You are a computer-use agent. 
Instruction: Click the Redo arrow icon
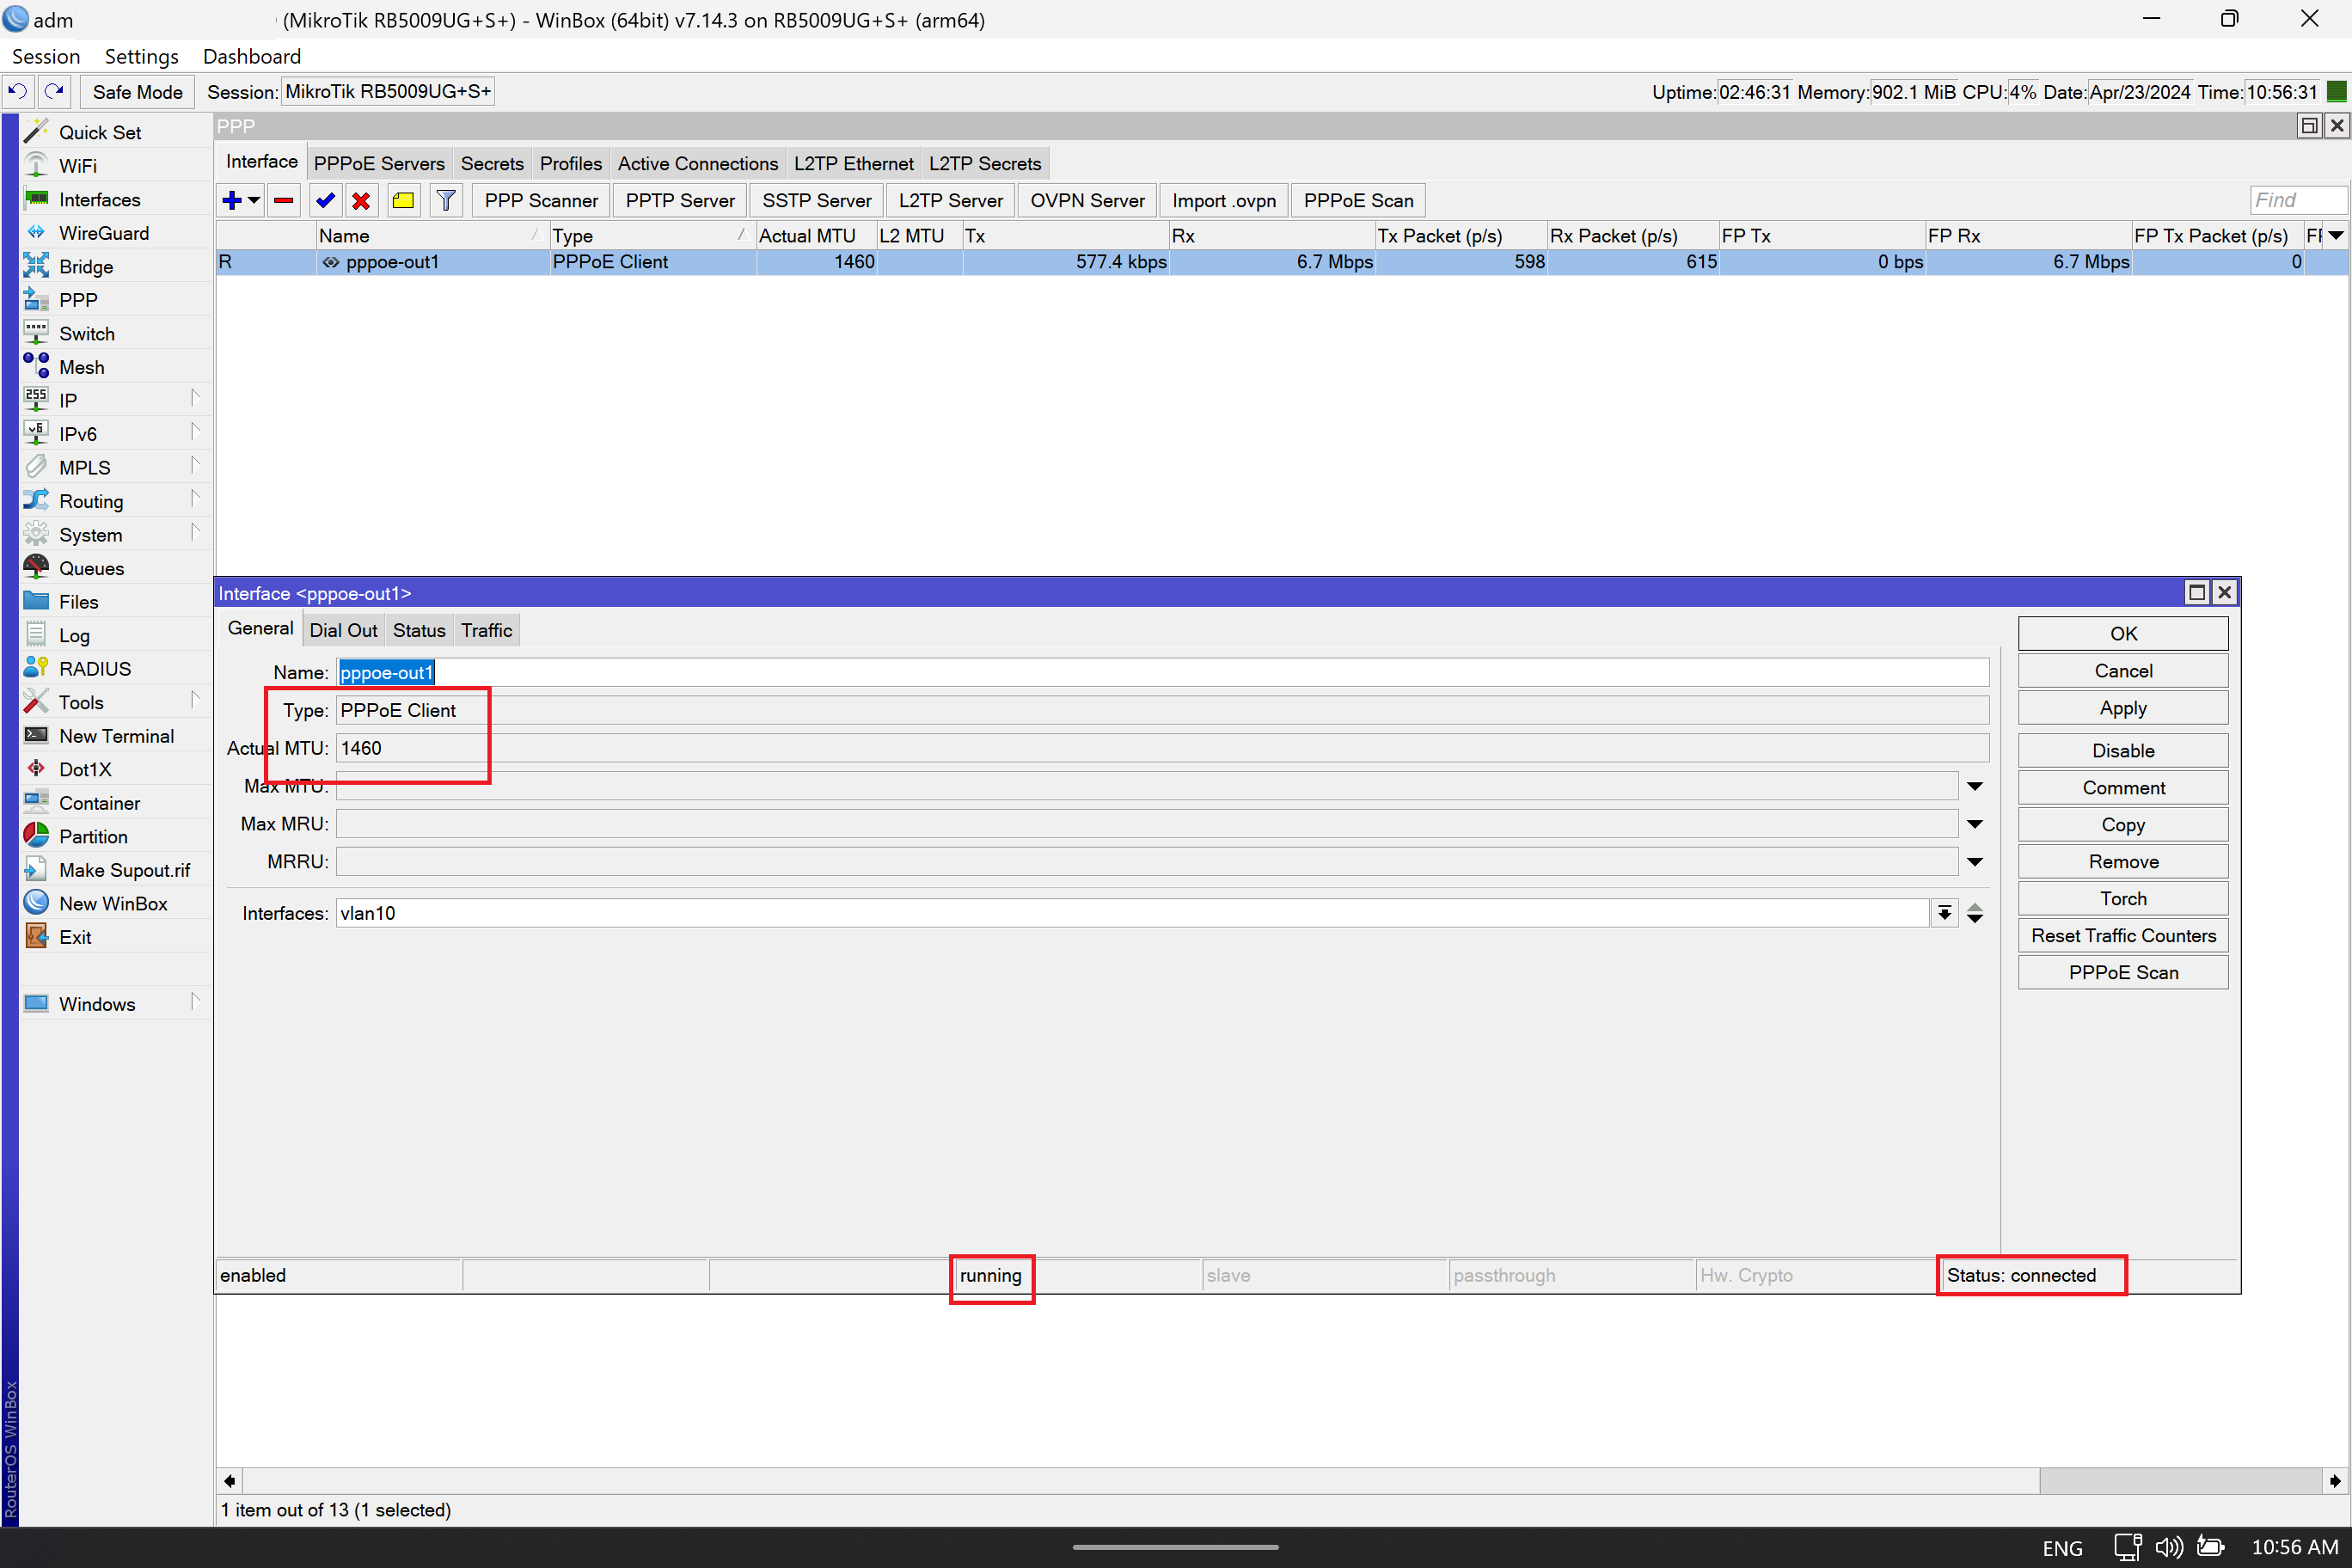(x=54, y=91)
